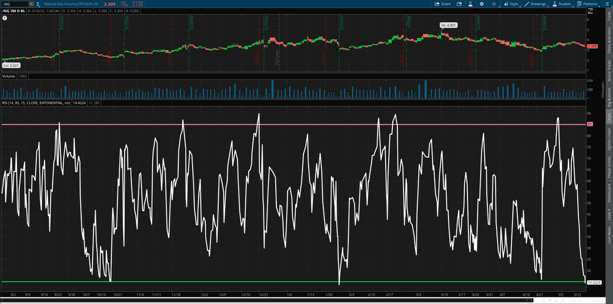Screen dimensions: 613x304
Task: Click the C: 3.309 close value
Action: pyautogui.click(x=115, y=11)
